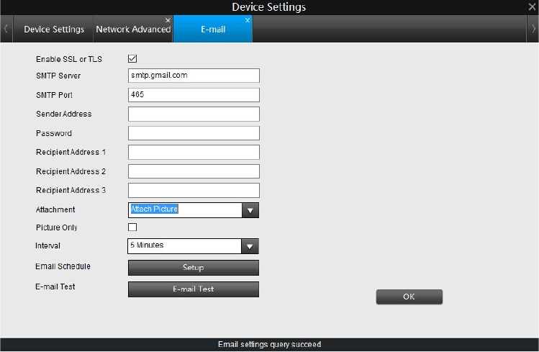Viewport: 539px width, 352px height.
Task: Switch to the Device Settings tab
Action: tap(54, 30)
